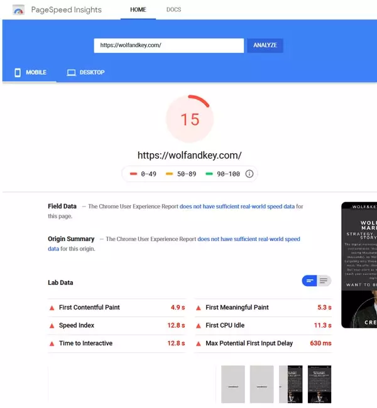Image resolution: width=377 pixels, height=408 pixels.
Task: Click Time to Interactive warning triangle
Action: [52, 344]
